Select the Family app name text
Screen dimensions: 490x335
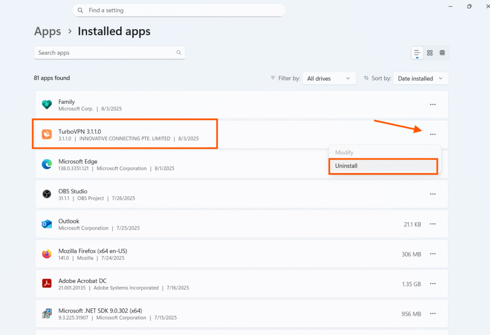pyautogui.click(x=67, y=102)
